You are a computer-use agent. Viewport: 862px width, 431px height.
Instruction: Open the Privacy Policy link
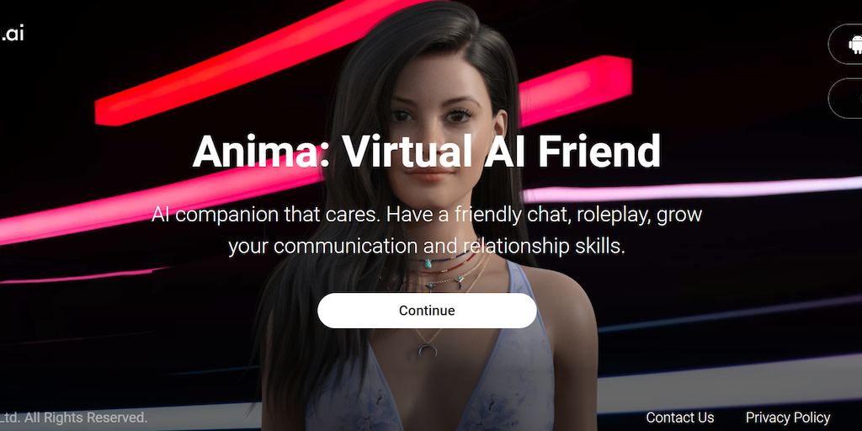tap(788, 418)
